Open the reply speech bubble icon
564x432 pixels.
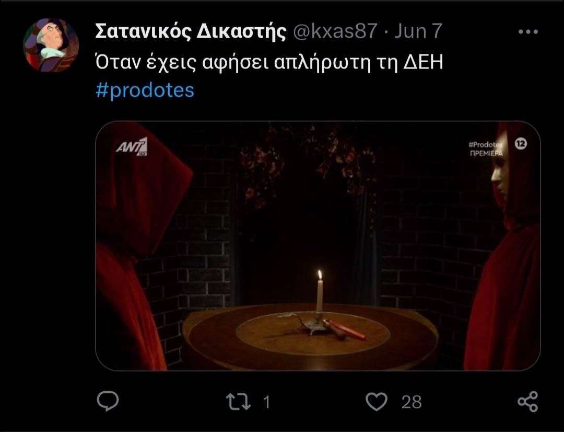click(108, 401)
